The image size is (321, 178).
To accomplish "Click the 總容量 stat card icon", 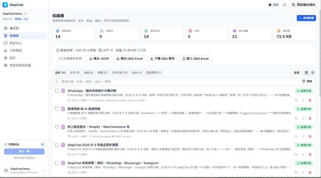I will [x=279, y=31].
